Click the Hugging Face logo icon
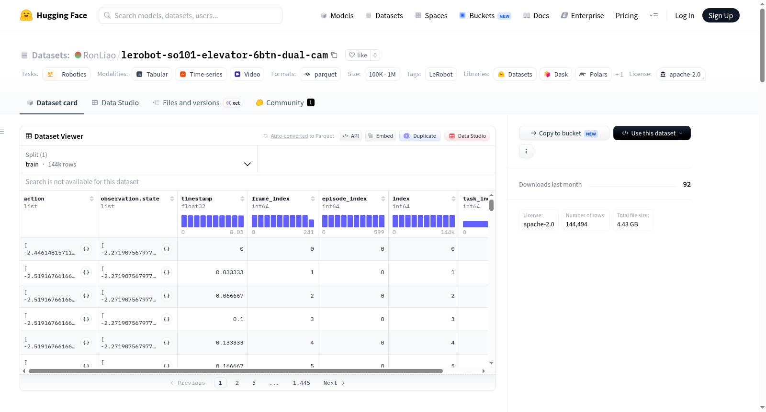Viewport: 766px width, 412px height. (26, 15)
